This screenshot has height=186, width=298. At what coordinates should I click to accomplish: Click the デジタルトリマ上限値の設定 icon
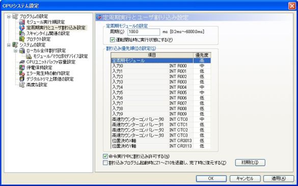coord(22,79)
